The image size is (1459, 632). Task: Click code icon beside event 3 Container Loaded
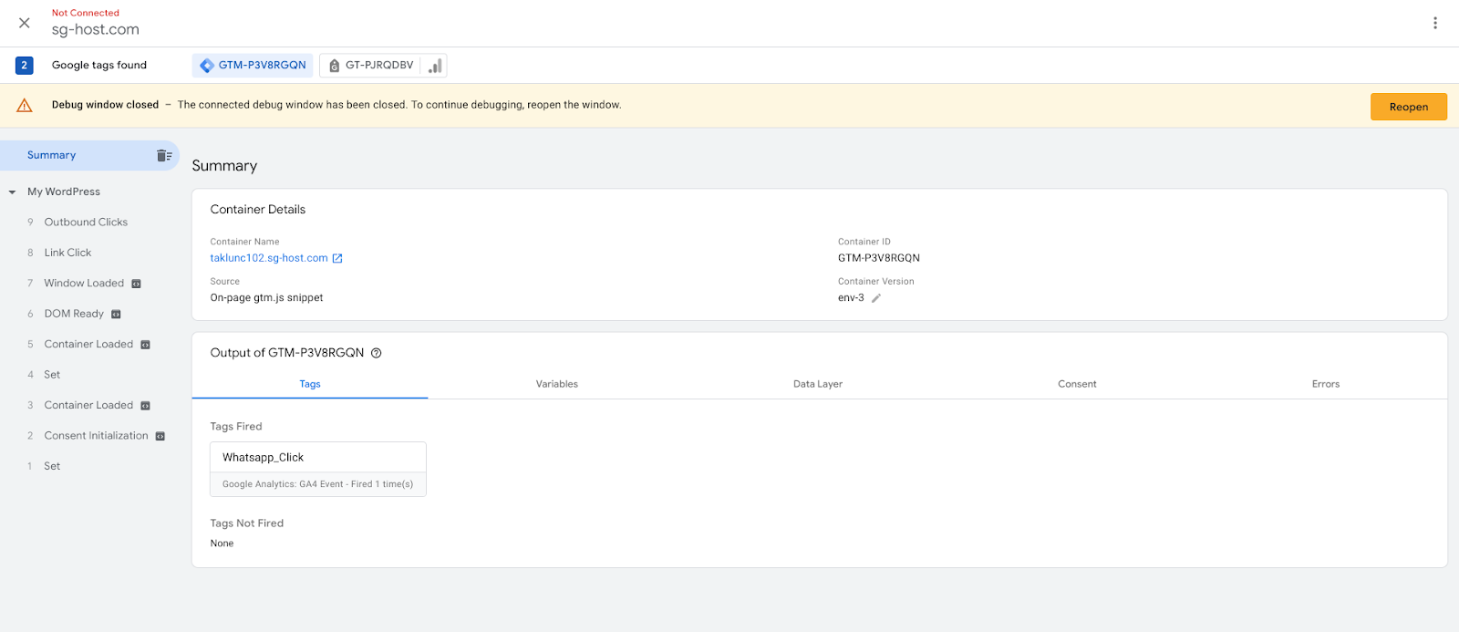pos(145,406)
